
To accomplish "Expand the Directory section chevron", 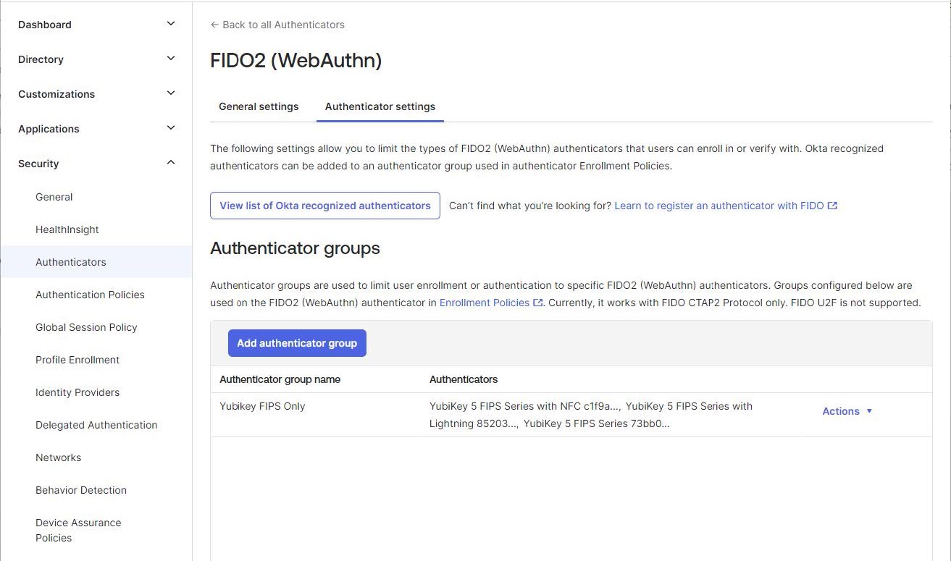I will click(x=171, y=59).
